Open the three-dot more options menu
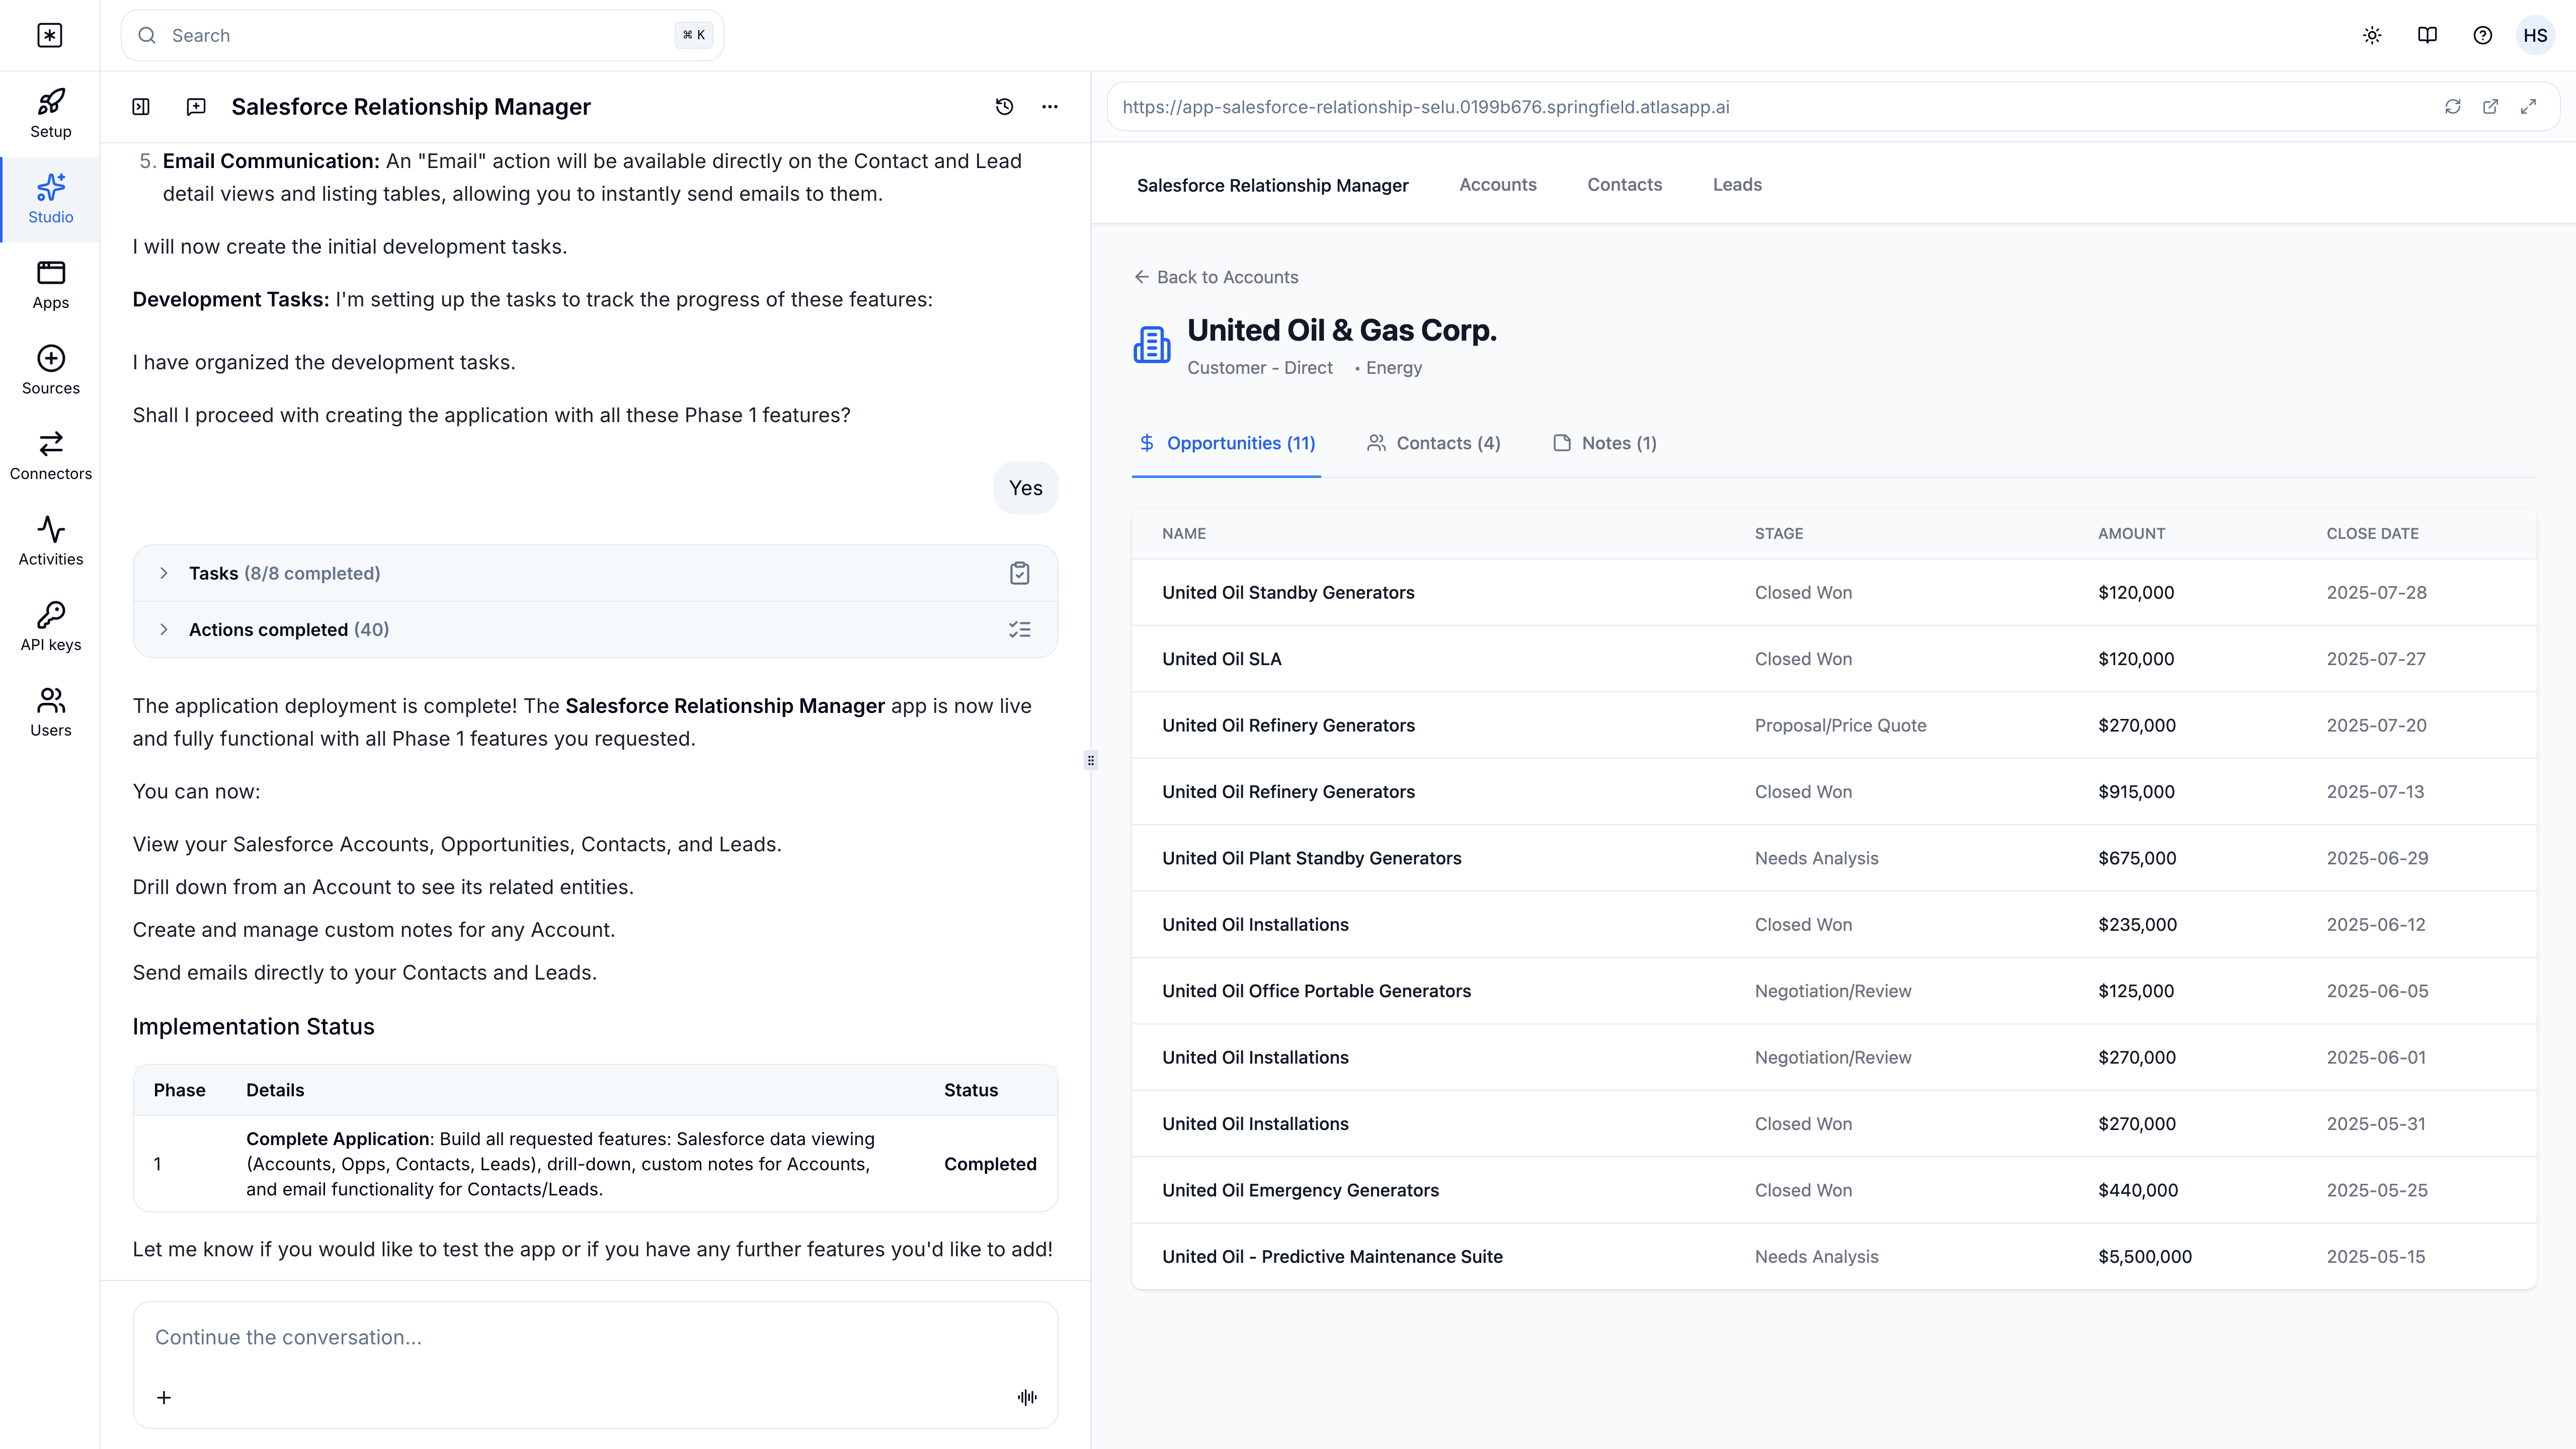The width and height of the screenshot is (2576, 1449). point(1049,107)
